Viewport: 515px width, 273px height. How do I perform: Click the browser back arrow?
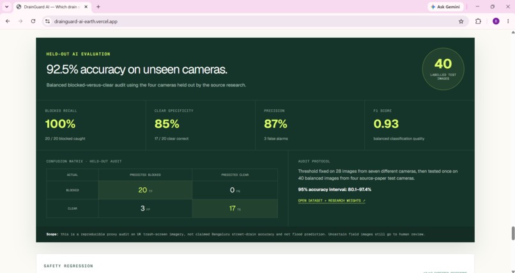pyautogui.click(x=8, y=21)
